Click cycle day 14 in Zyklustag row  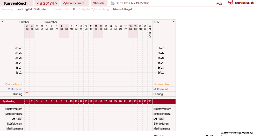click(x=91, y=102)
